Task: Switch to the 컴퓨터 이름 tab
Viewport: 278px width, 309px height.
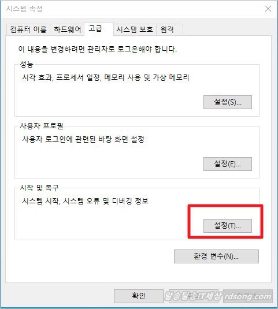Action: [x=28, y=29]
